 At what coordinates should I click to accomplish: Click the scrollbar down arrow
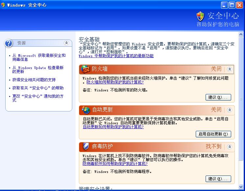(241, 186)
